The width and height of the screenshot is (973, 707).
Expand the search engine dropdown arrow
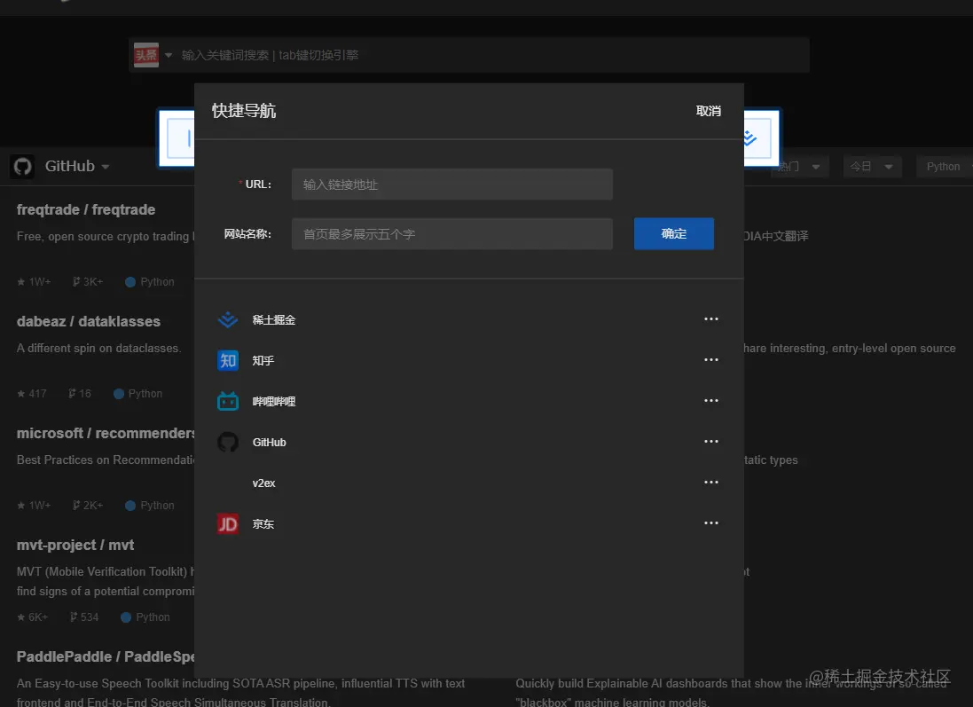(x=169, y=55)
